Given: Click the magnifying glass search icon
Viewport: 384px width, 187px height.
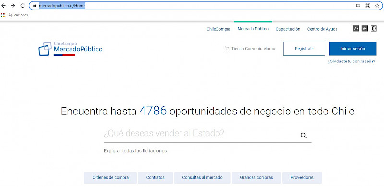Looking at the screenshot, I should click(304, 136).
